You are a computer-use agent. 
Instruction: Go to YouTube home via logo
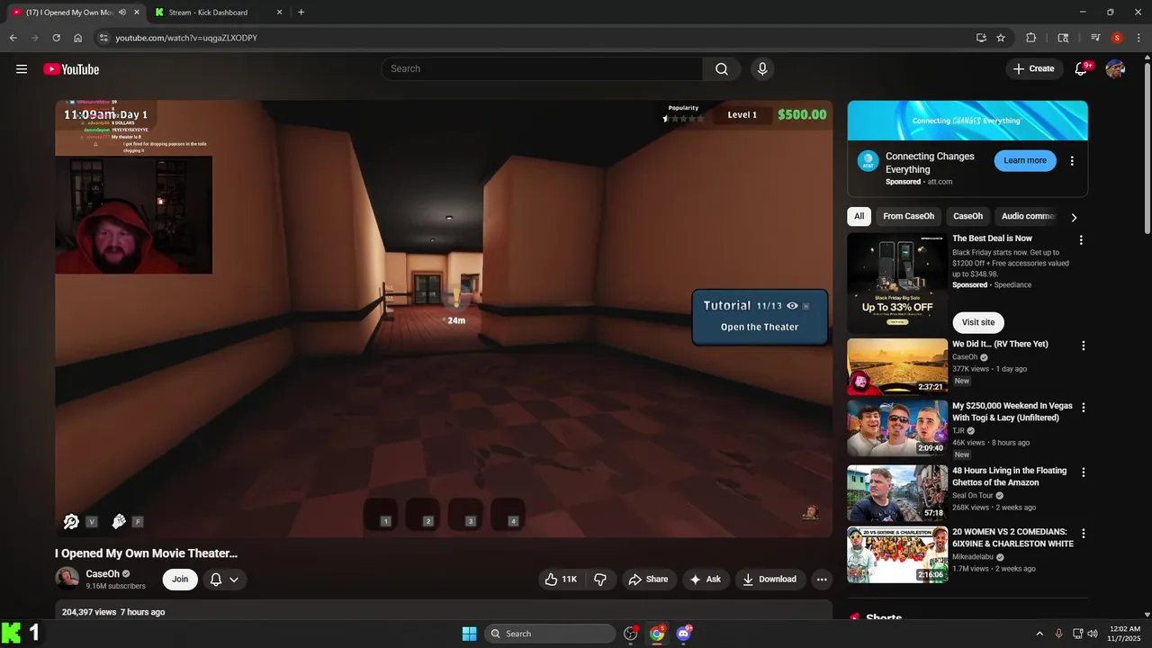[71, 69]
